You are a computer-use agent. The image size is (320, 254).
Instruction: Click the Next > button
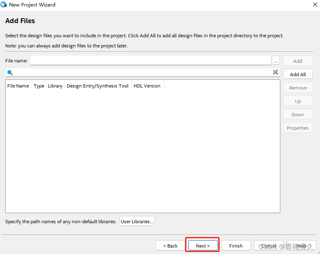click(x=203, y=245)
